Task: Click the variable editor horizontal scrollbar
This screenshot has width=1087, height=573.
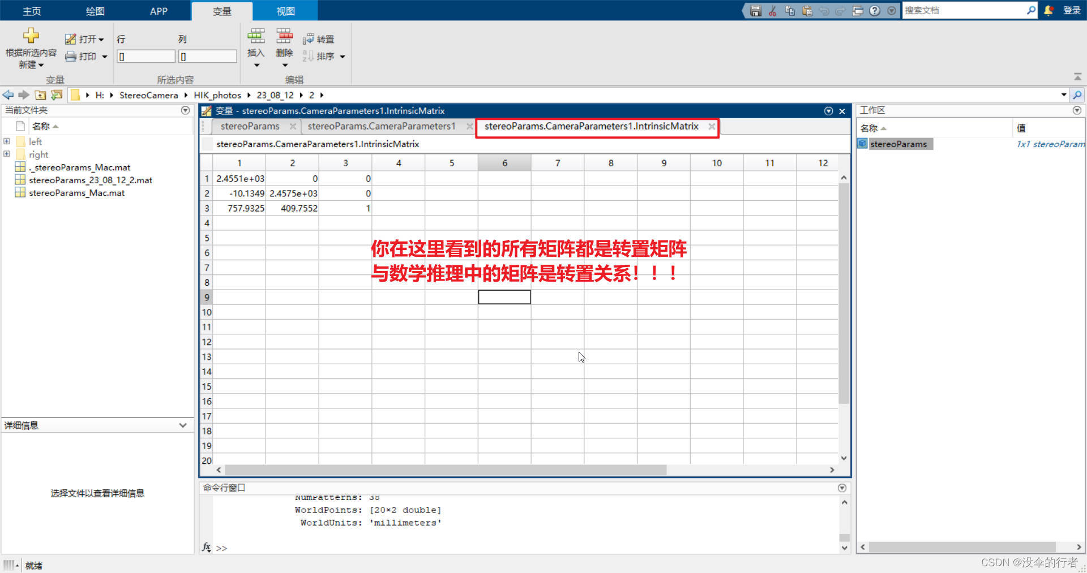Action: point(446,470)
